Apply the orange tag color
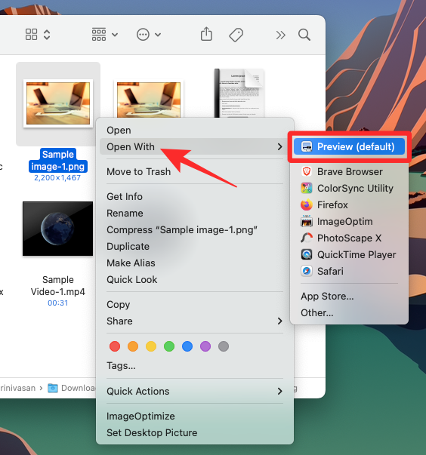This screenshot has width=426, height=455. (133, 346)
